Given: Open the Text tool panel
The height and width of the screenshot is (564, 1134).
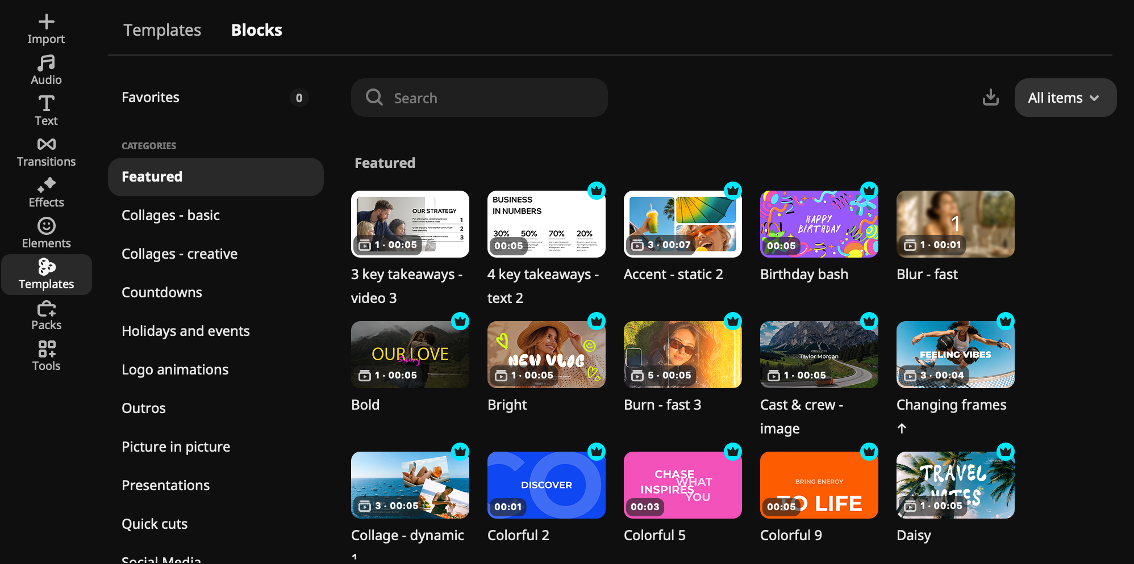Looking at the screenshot, I should [x=46, y=111].
